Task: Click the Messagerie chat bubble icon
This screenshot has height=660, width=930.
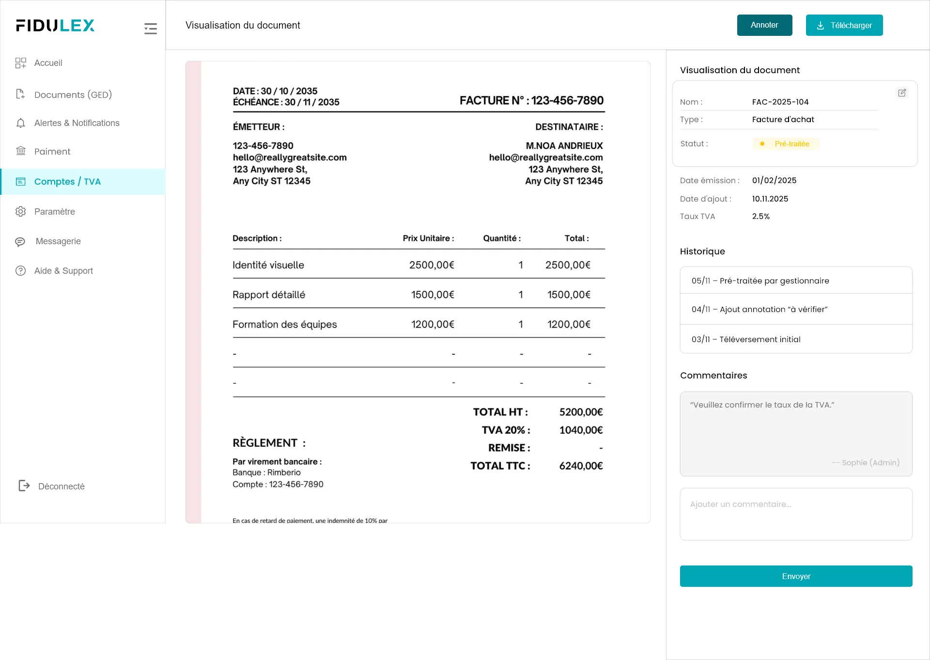Action: [20, 241]
